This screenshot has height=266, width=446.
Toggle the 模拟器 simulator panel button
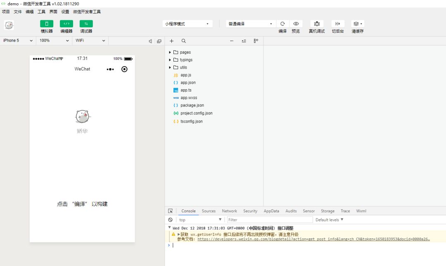point(47,24)
